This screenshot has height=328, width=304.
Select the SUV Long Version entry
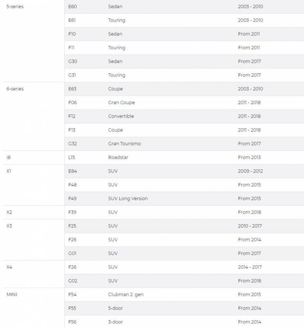click(x=128, y=198)
